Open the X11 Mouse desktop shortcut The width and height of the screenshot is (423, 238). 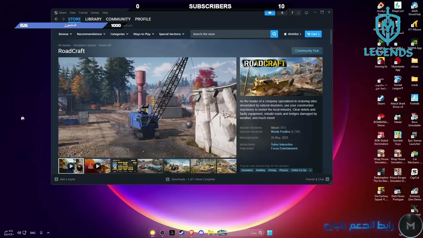(414, 26)
